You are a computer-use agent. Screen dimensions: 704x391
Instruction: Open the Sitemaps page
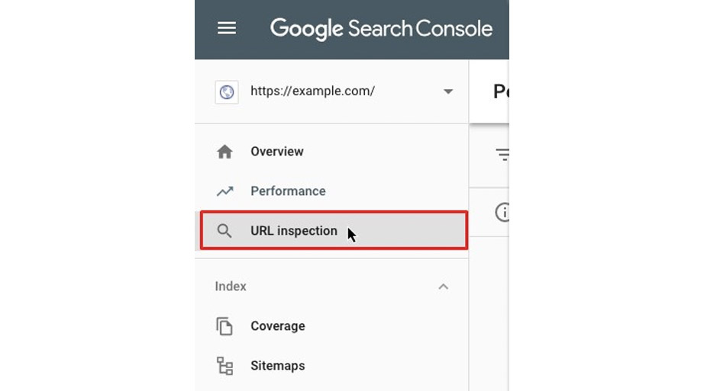pyautogui.click(x=278, y=366)
